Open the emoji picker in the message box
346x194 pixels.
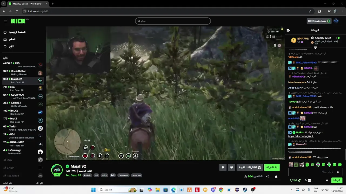(x=338, y=172)
